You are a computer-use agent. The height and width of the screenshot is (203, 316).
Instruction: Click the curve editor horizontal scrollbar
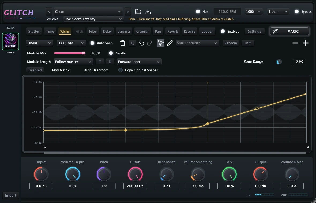[x=175, y=153]
